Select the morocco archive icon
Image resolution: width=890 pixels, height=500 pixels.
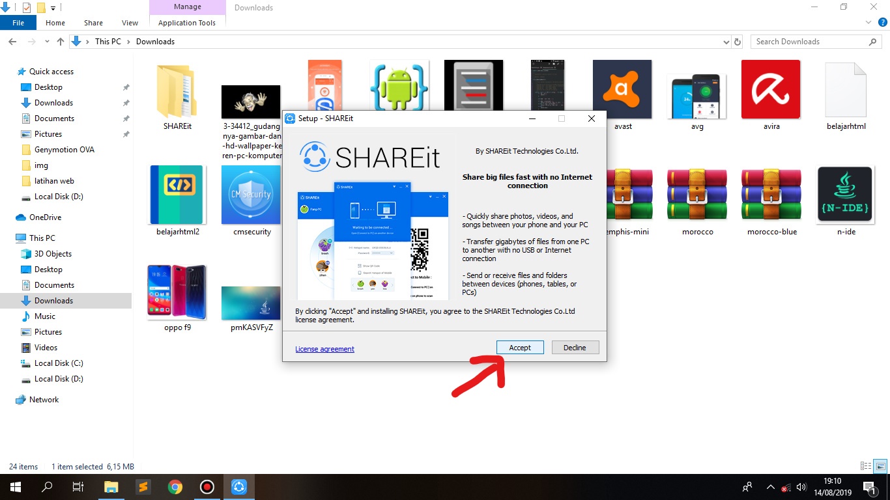697,195
